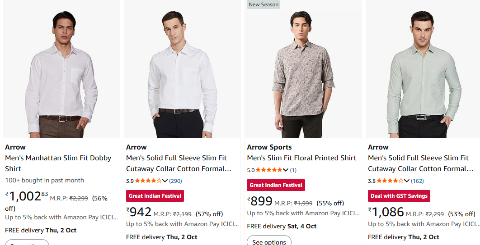Expand the 3.8 rating breakdown chevron
This screenshot has height=245, width=480.
[407, 181]
